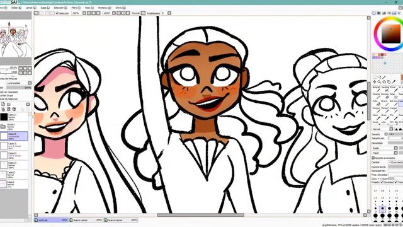
Task: Select the Marcador marker tool
Action: [x=377, y=96]
